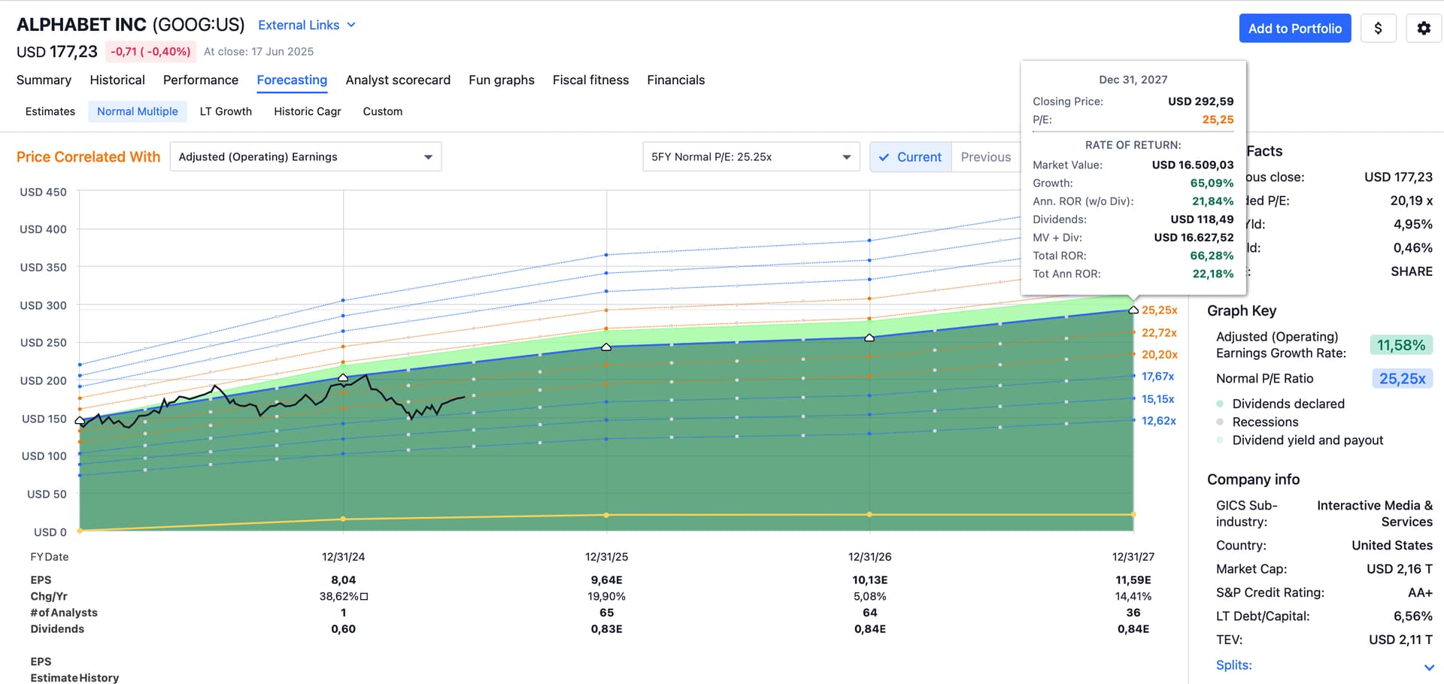Click the 12/31/26 triangle marker on chart
The image size is (1444, 684).
[x=869, y=337]
